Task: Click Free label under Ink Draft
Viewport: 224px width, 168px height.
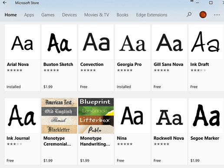Action: [194, 87]
